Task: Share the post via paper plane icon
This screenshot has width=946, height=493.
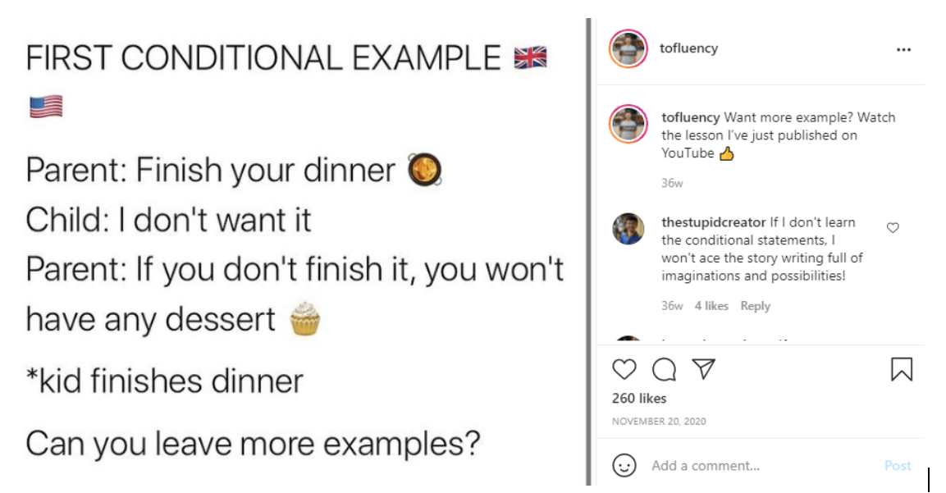Action: tap(702, 370)
